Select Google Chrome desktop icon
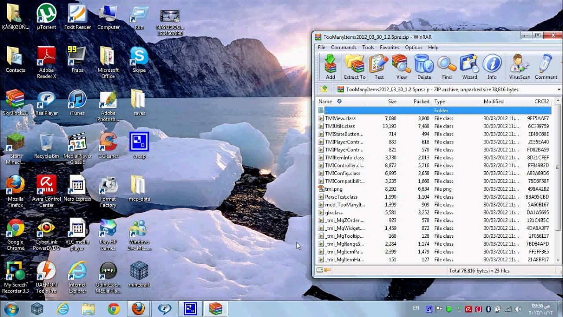 click(15, 235)
